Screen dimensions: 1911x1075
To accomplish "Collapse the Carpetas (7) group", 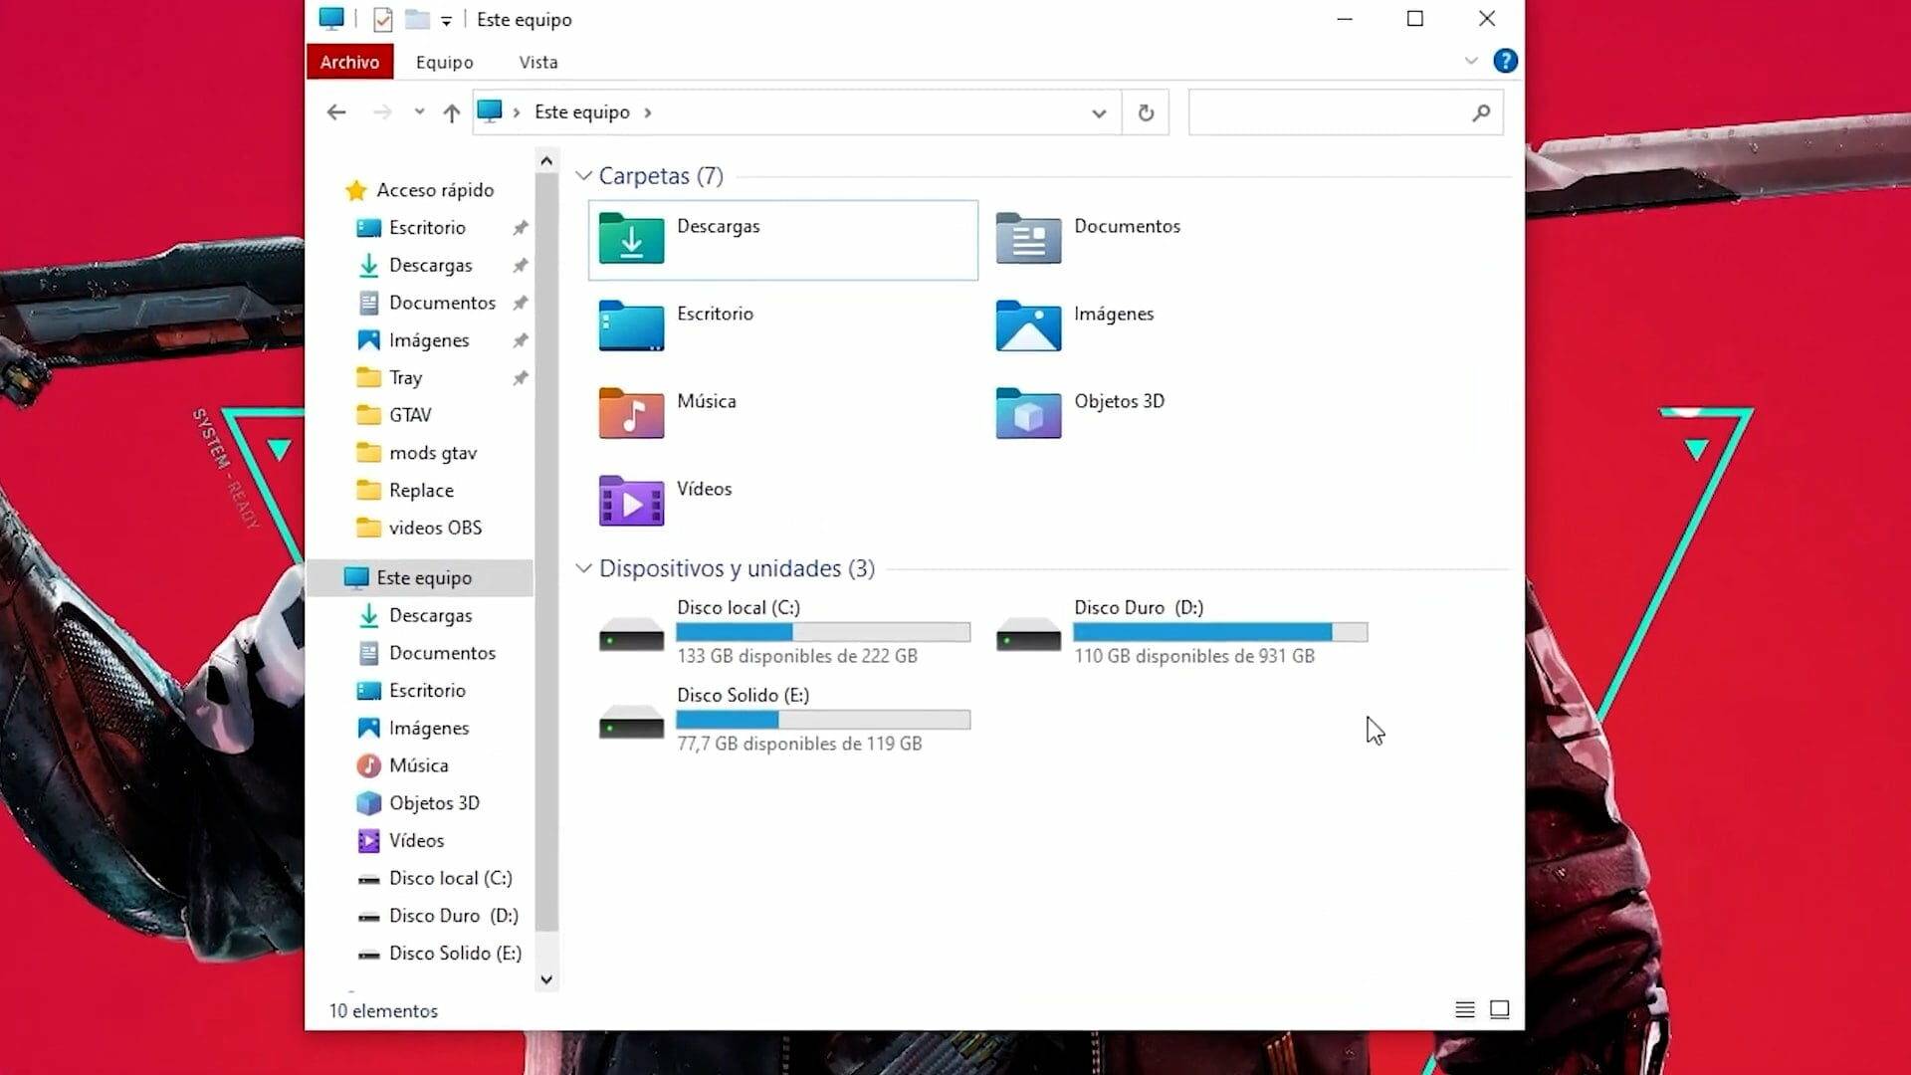I will (584, 176).
